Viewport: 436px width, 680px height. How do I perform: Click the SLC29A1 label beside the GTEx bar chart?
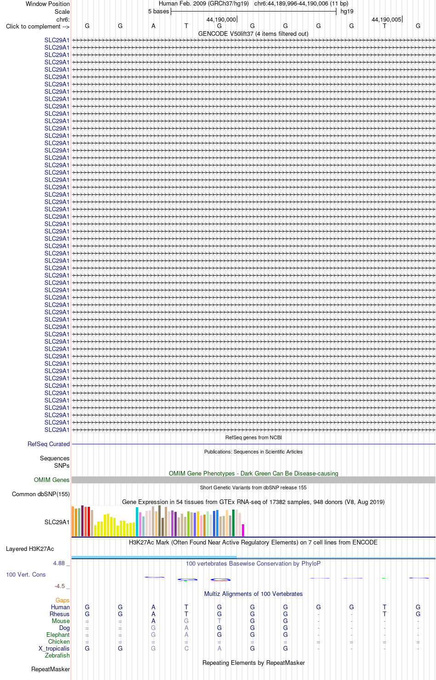[x=57, y=522]
